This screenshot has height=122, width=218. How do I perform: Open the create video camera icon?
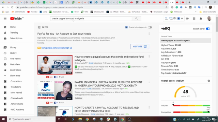pos(187,19)
